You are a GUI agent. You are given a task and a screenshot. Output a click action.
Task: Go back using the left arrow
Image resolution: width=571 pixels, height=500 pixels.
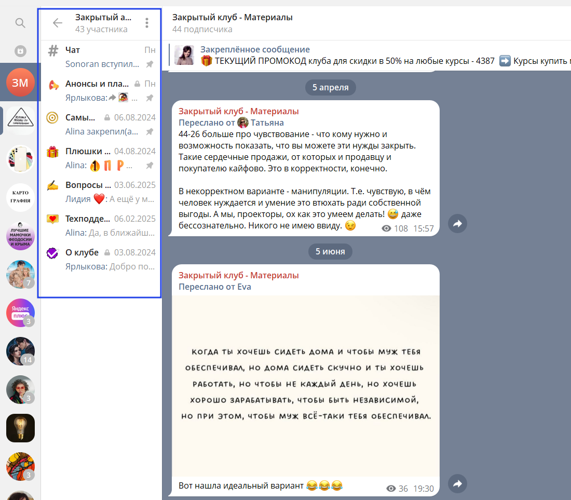[x=58, y=23]
